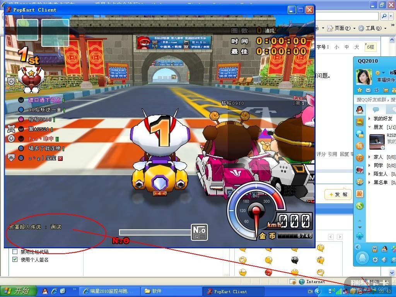Set font size to 小

pyautogui.click(x=337, y=47)
